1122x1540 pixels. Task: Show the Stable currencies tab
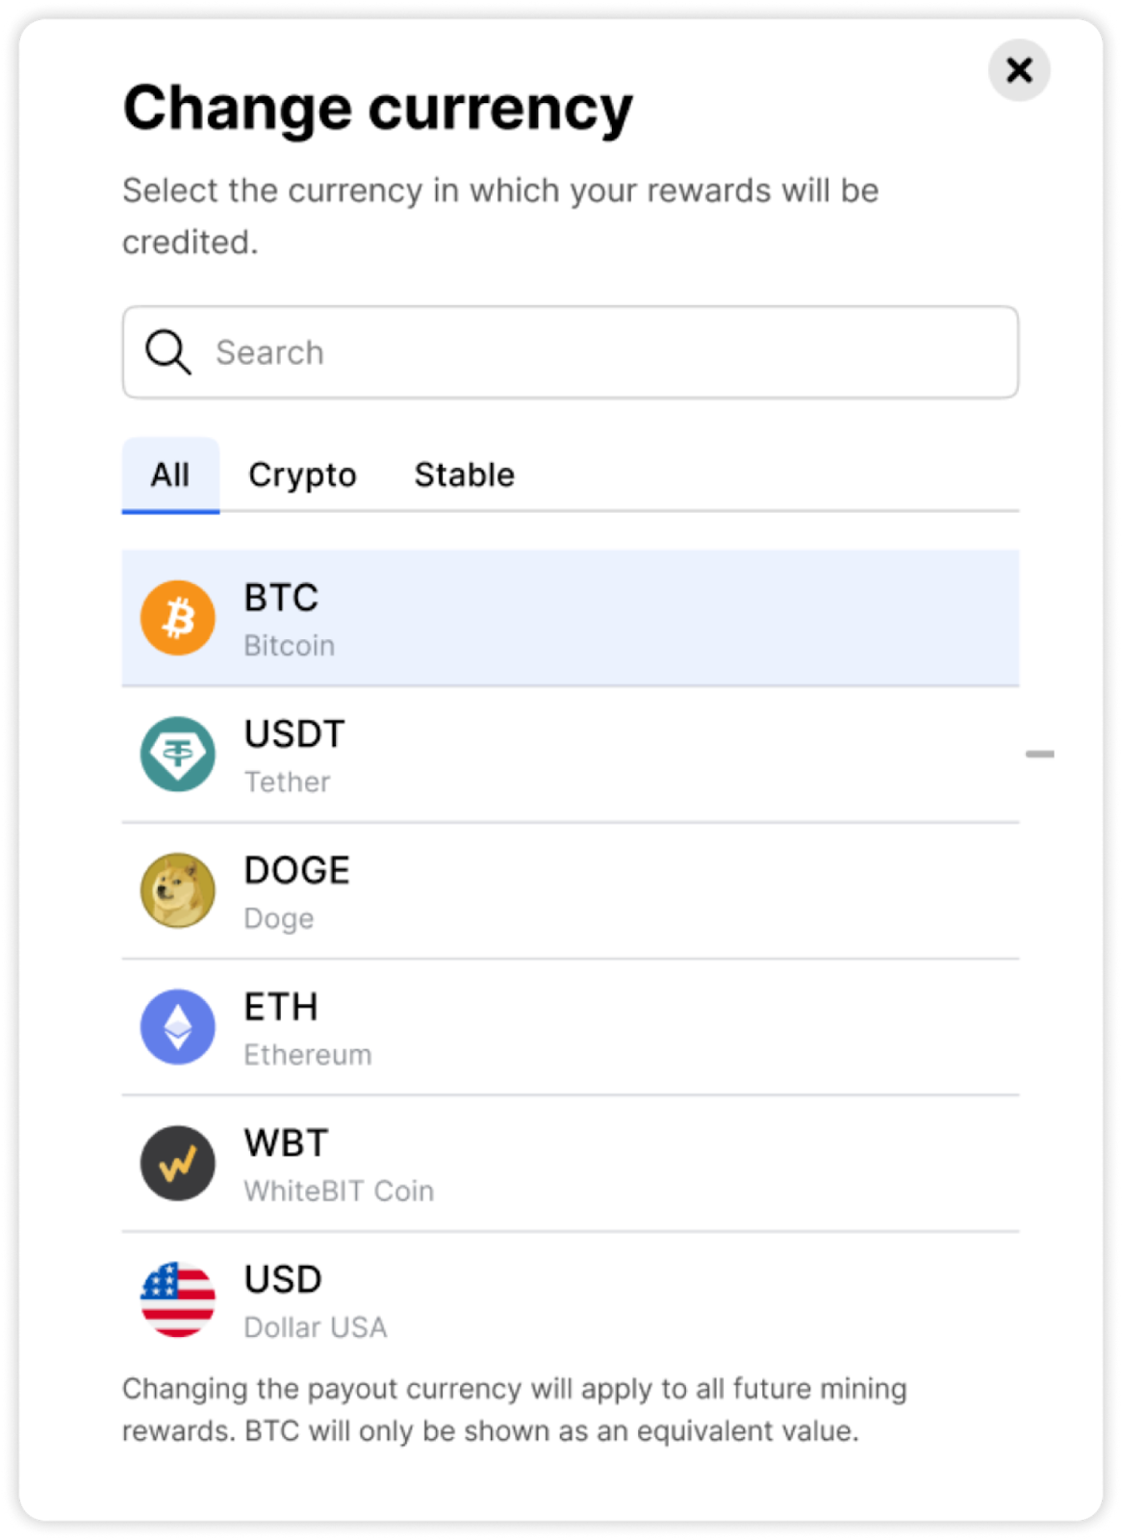click(465, 475)
